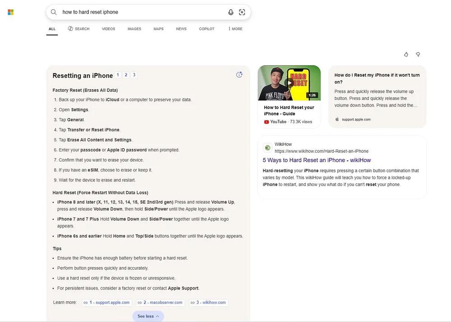This screenshot has height=322, width=451.
Task: Click the 1:26 video duration badge
Action: (x=312, y=95)
